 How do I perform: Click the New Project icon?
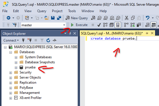click(x=27, y=18)
